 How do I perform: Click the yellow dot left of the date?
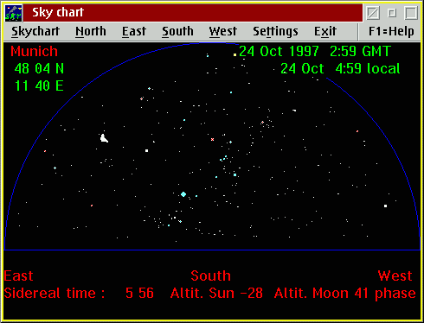pos(234,54)
